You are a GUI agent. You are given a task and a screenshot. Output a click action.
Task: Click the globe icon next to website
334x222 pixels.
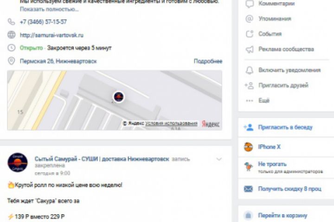[11, 35]
